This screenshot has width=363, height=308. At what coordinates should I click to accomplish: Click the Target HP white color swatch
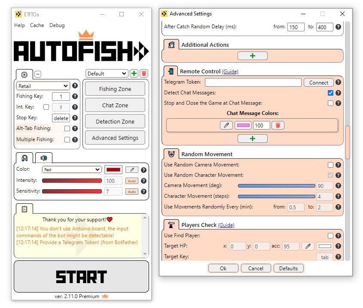click(x=325, y=246)
